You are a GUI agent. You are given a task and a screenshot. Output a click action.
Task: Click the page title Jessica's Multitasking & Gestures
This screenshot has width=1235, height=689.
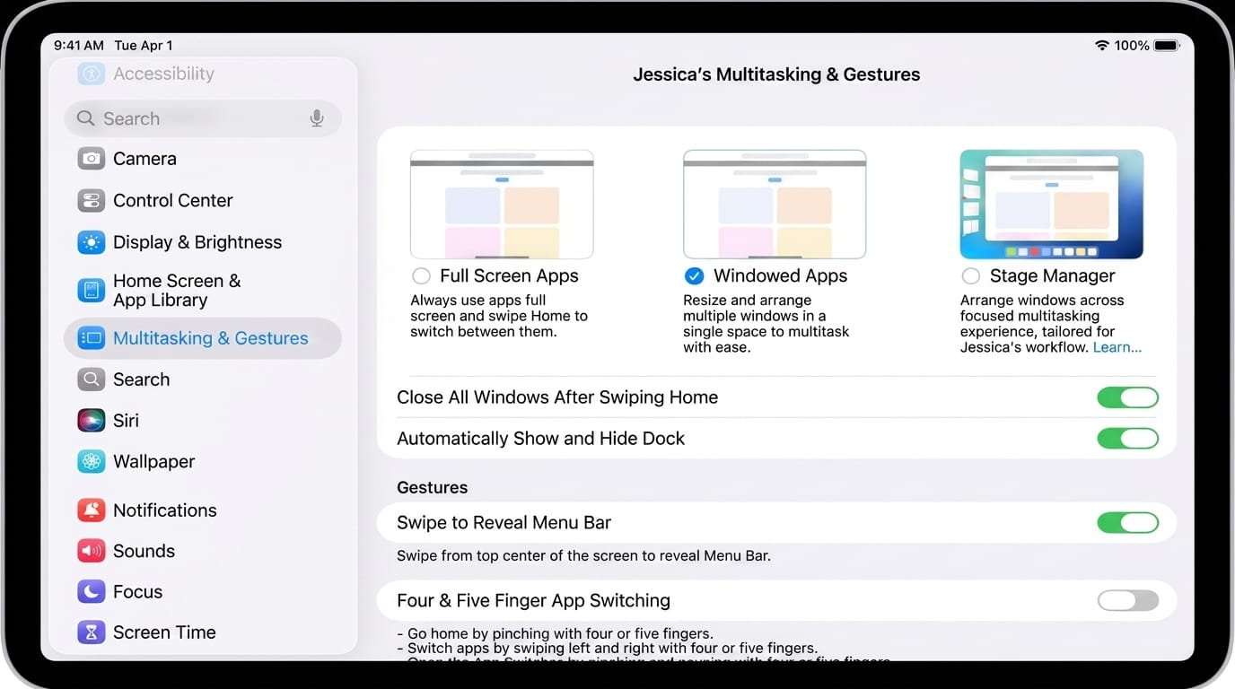776,74
